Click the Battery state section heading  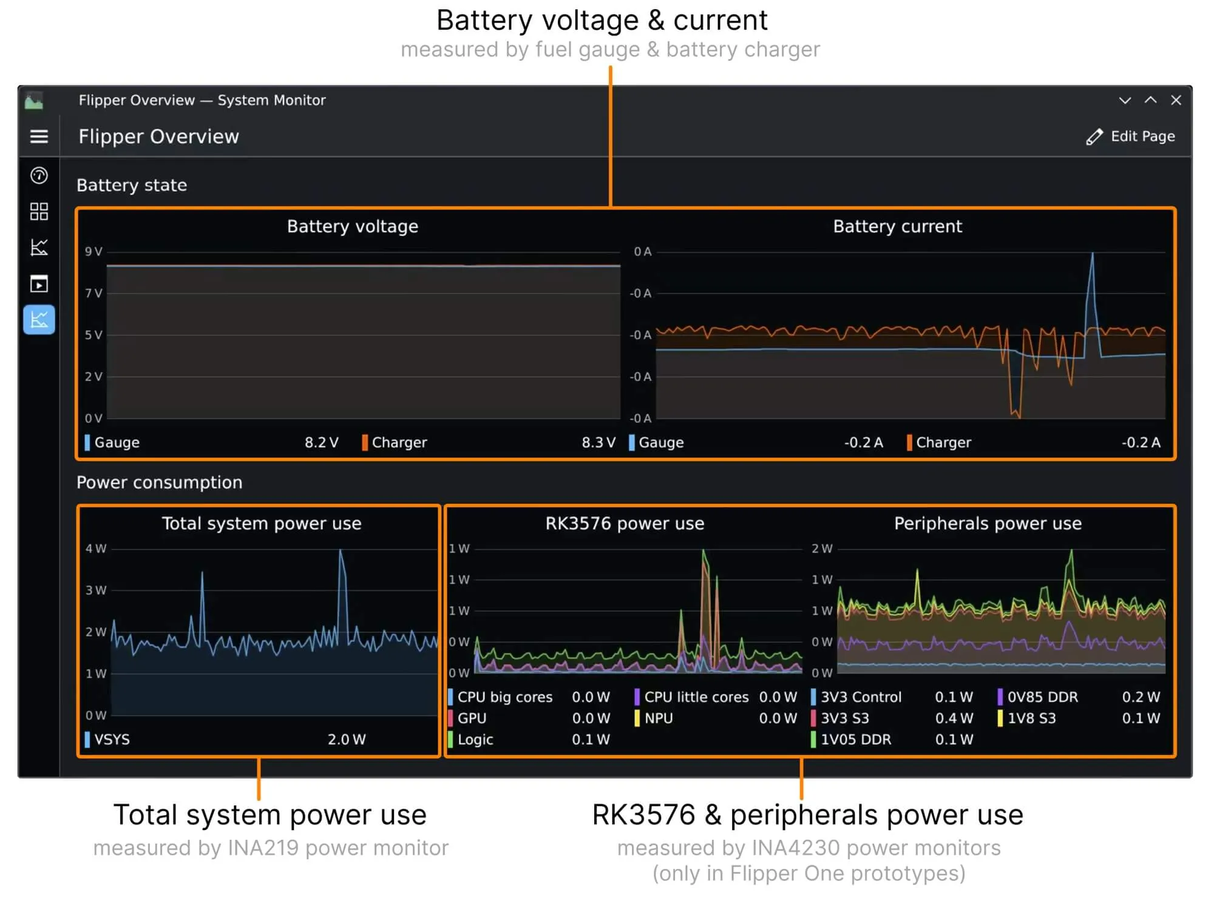pyautogui.click(x=132, y=185)
